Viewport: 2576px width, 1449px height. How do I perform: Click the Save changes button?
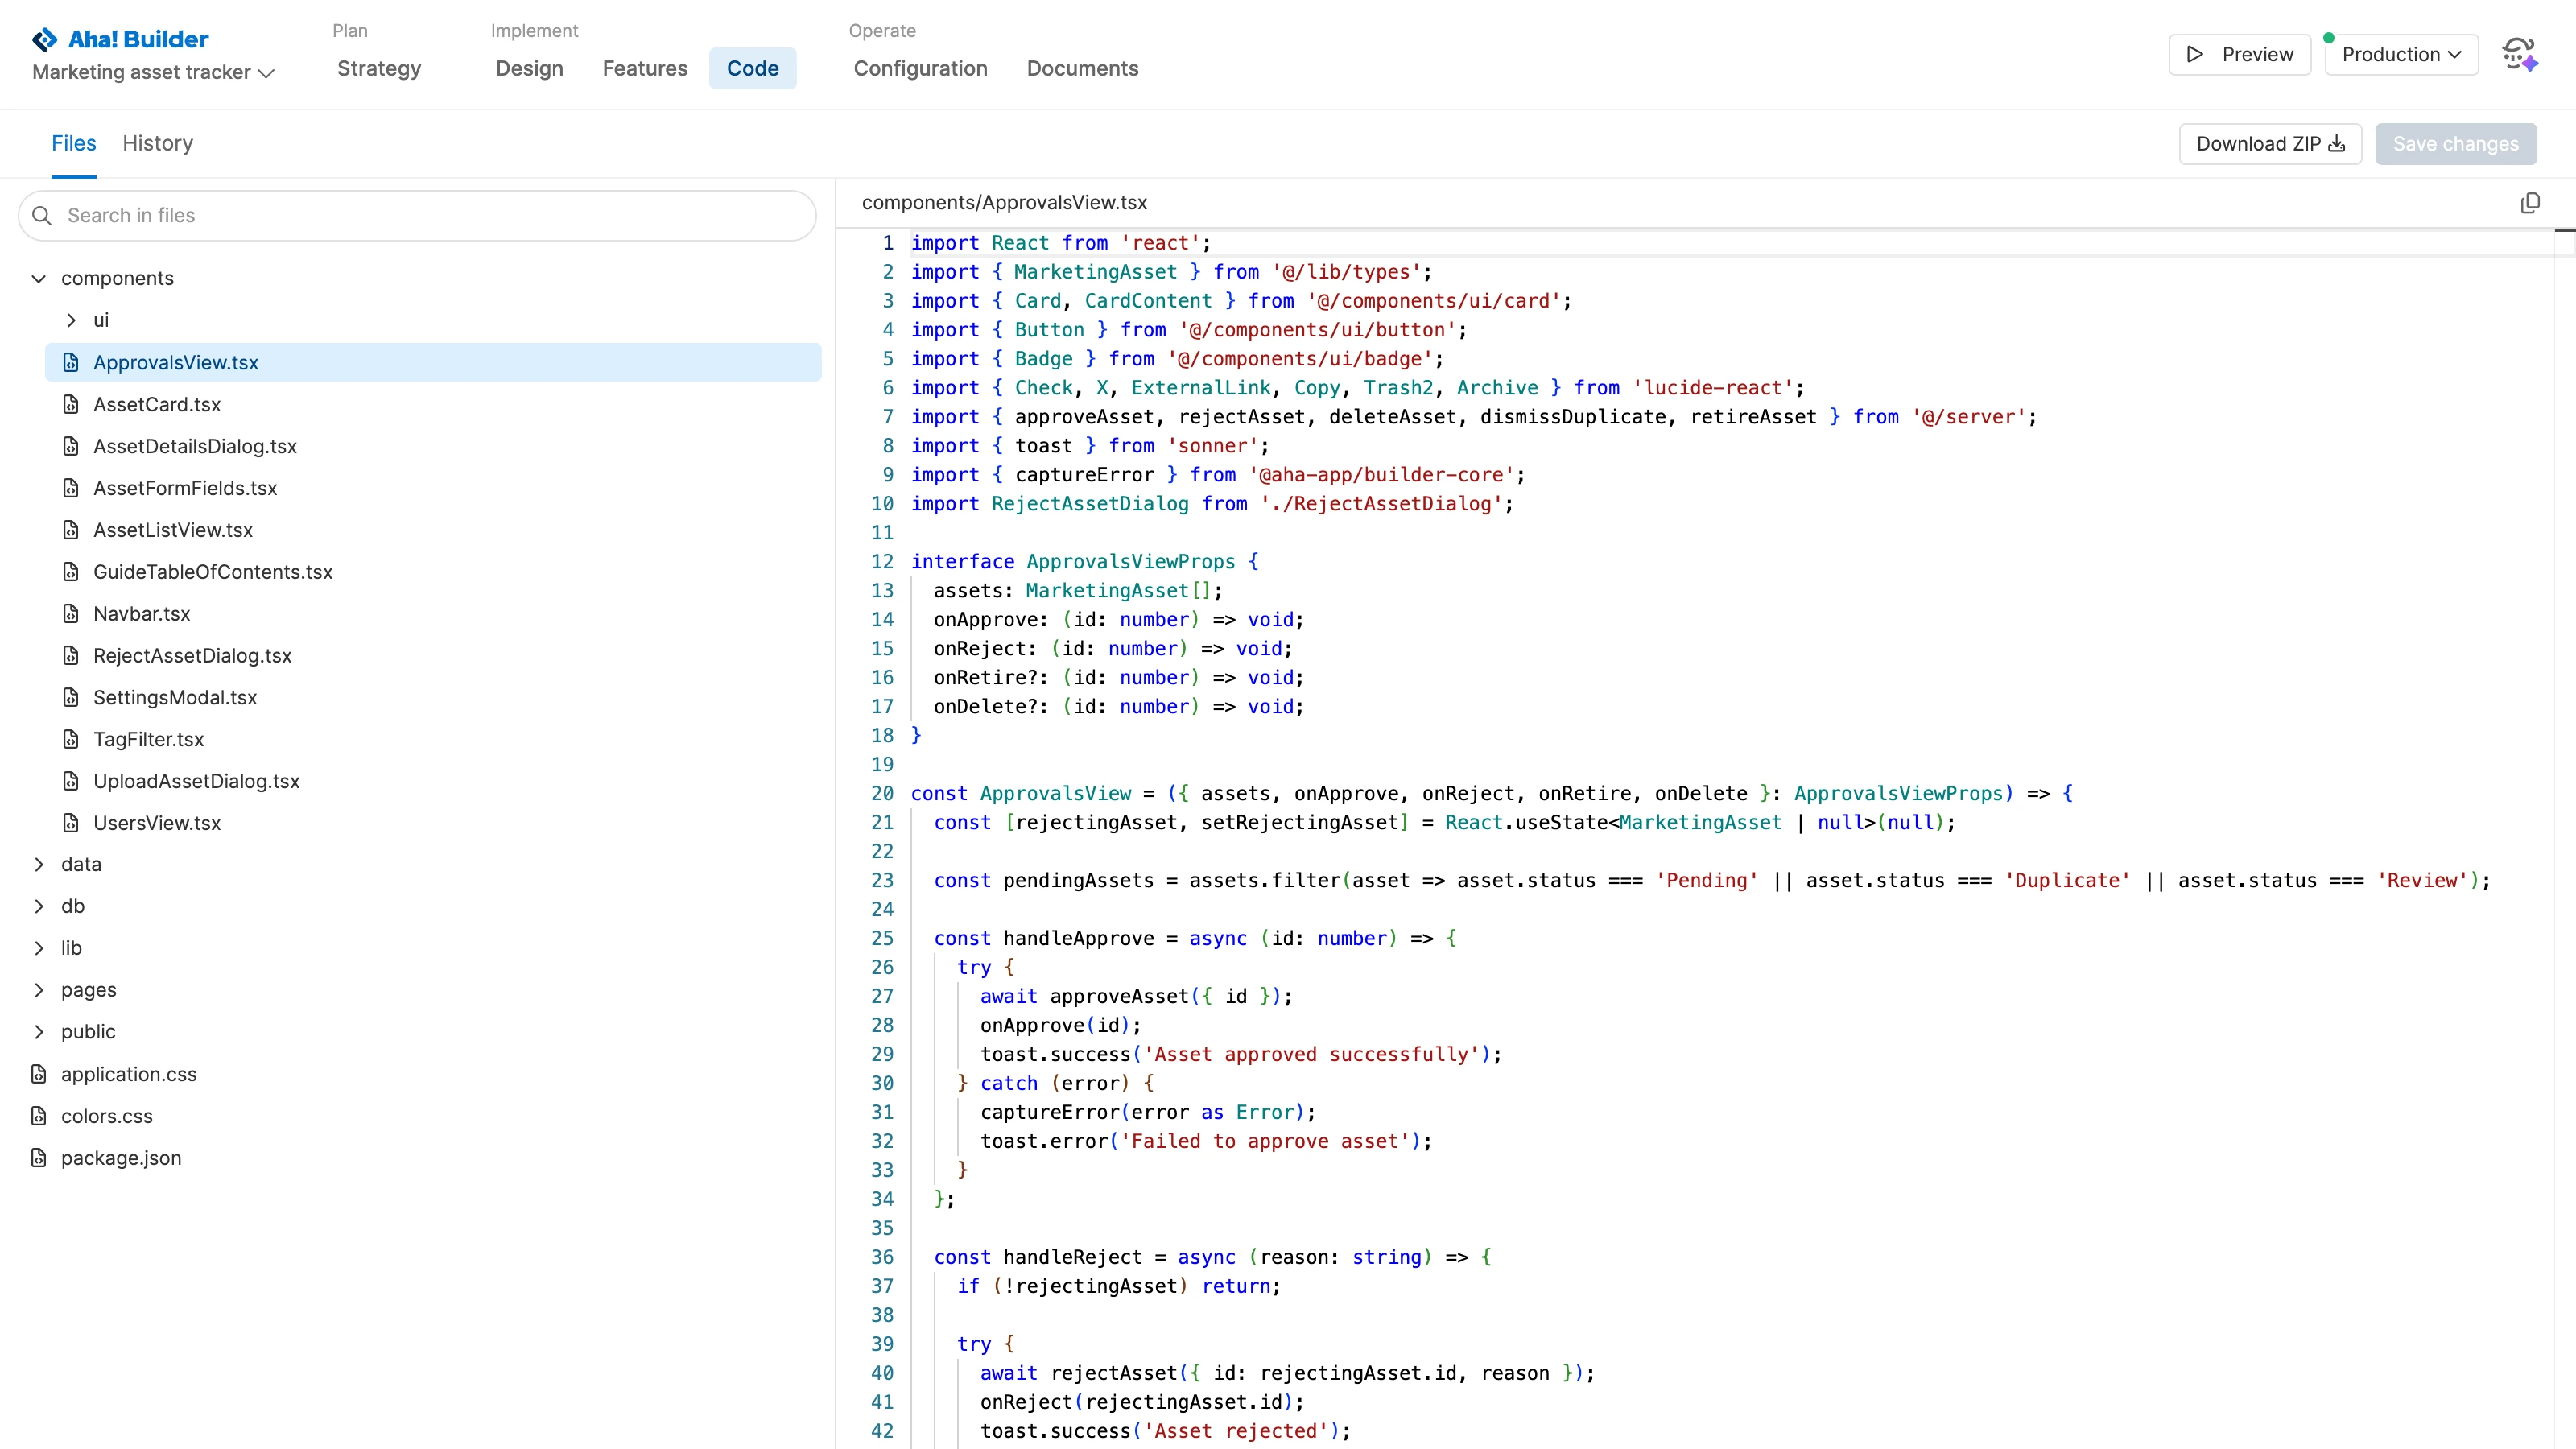(2457, 143)
